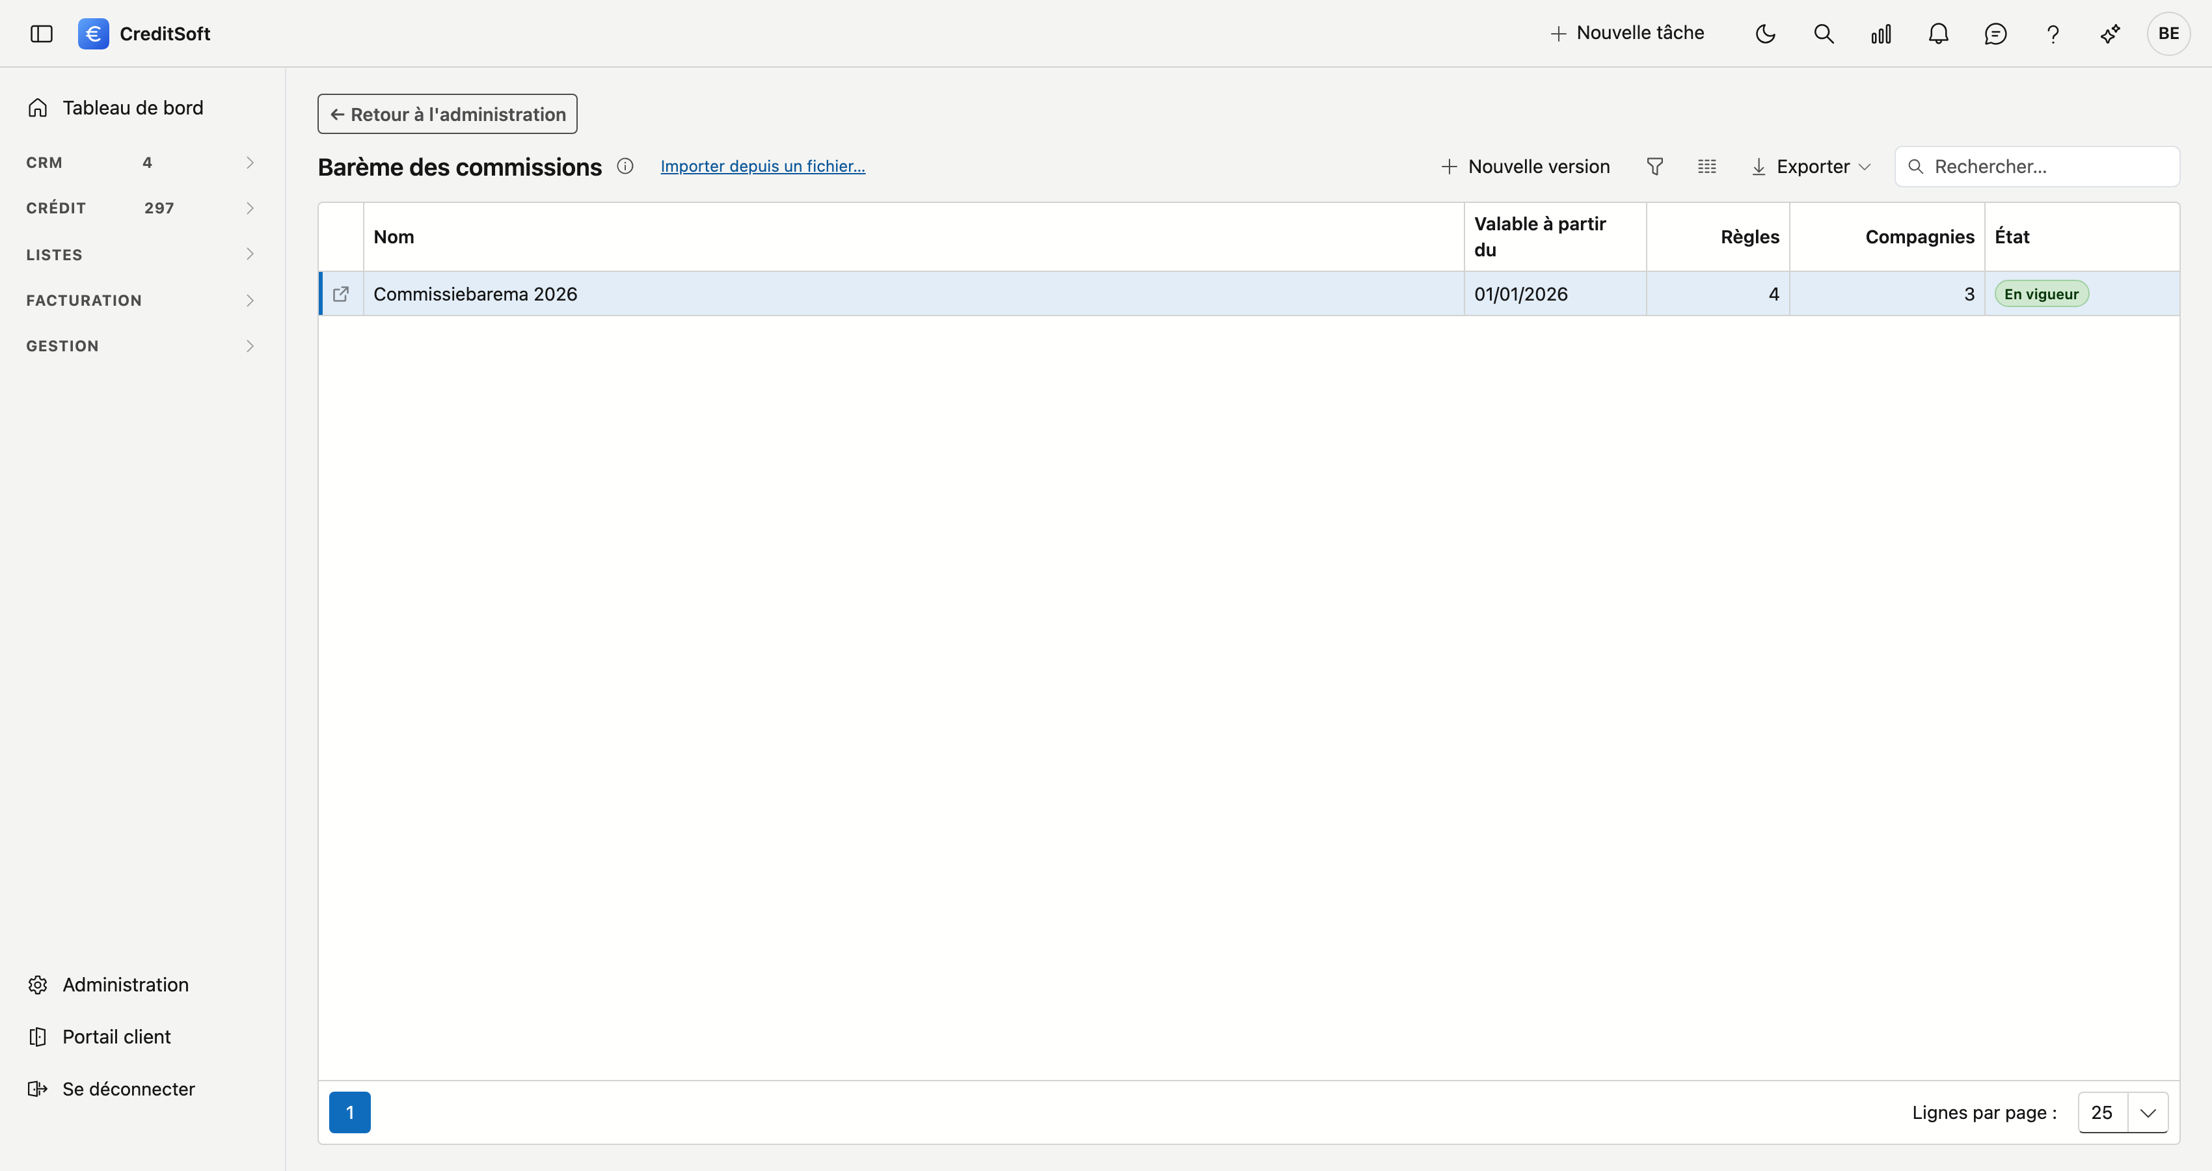Viewport: 2212px width, 1171px height.
Task: Expand the GESTION section
Action: (142, 346)
